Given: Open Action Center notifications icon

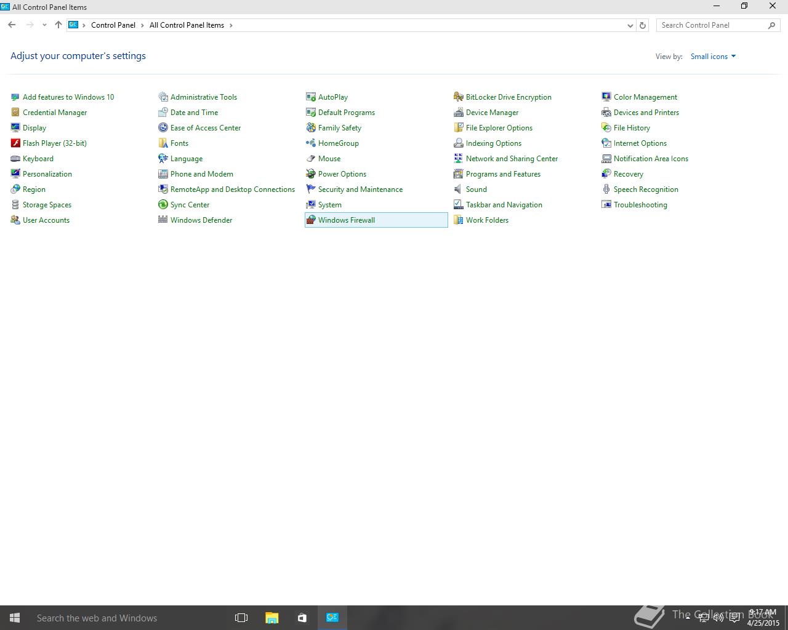Looking at the screenshot, I should click(734, 618).
